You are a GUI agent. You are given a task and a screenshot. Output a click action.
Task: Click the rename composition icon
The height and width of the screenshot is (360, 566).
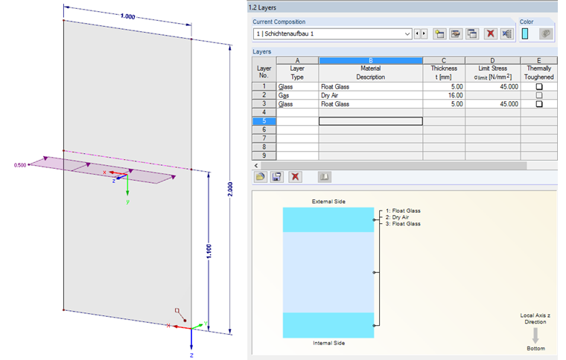point(456,34)
